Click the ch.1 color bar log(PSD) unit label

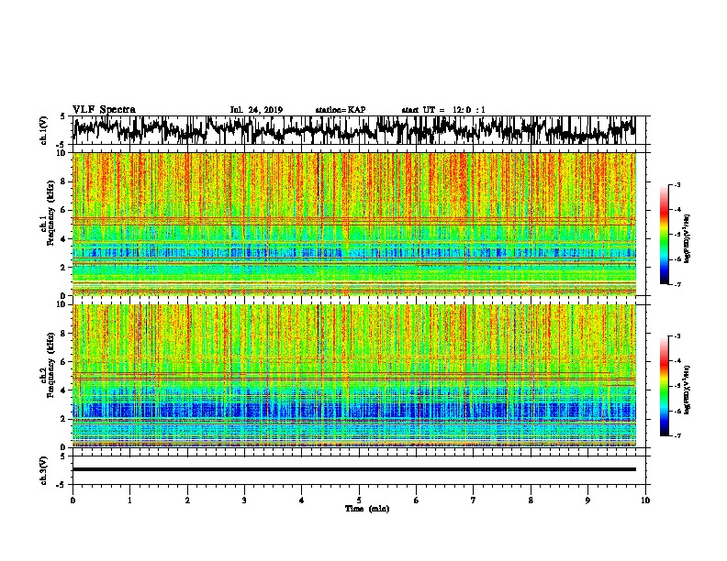pos(688,239)
